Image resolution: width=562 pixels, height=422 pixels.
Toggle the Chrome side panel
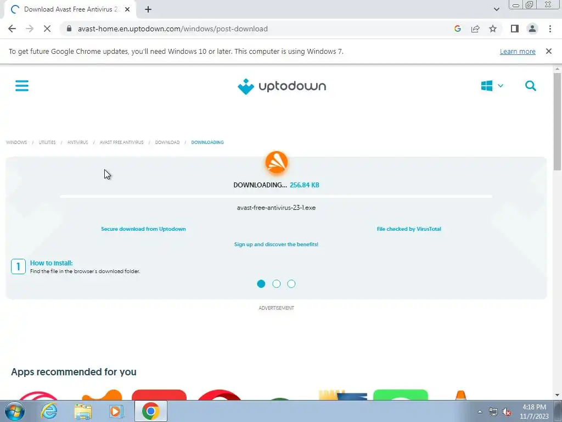(515, 29)
